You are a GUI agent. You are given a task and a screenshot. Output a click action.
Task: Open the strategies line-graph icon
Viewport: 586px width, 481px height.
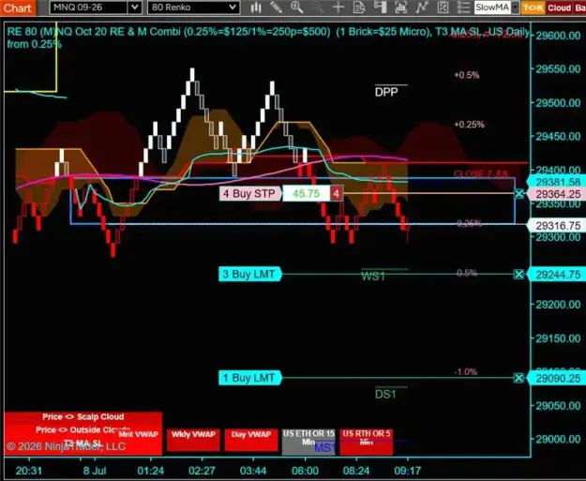coord(422,8)
